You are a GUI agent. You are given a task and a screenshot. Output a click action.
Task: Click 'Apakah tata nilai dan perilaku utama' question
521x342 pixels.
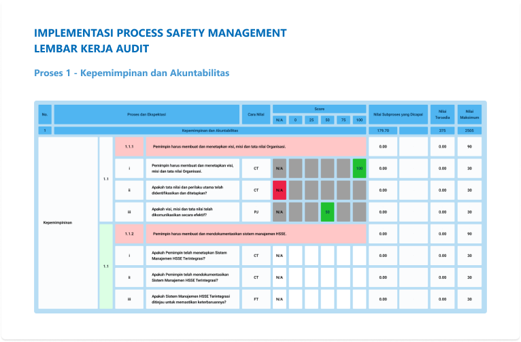[192, 190]
